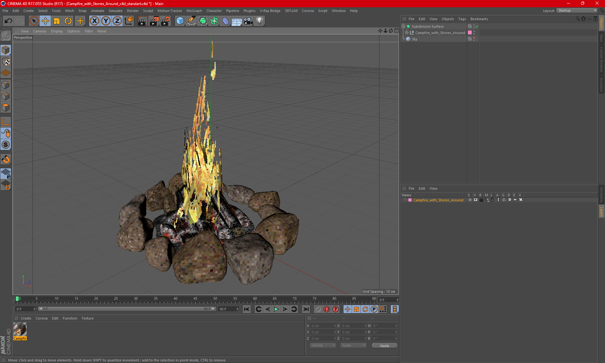
Task: Go to start of animation
Action: (x=247, y=309)
